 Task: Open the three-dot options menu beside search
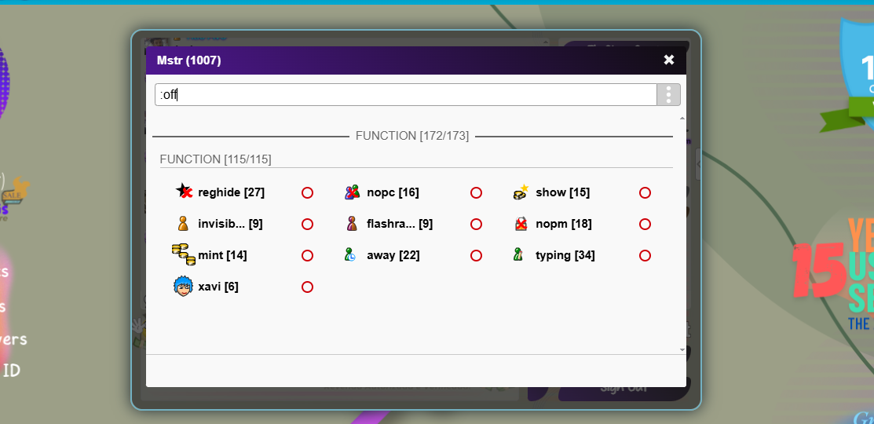pyautogui.click(x=669, y=95)
